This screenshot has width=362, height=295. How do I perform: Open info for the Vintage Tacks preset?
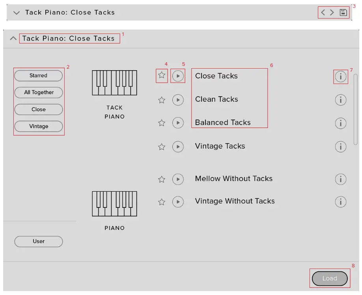click(x=341, y=146)
